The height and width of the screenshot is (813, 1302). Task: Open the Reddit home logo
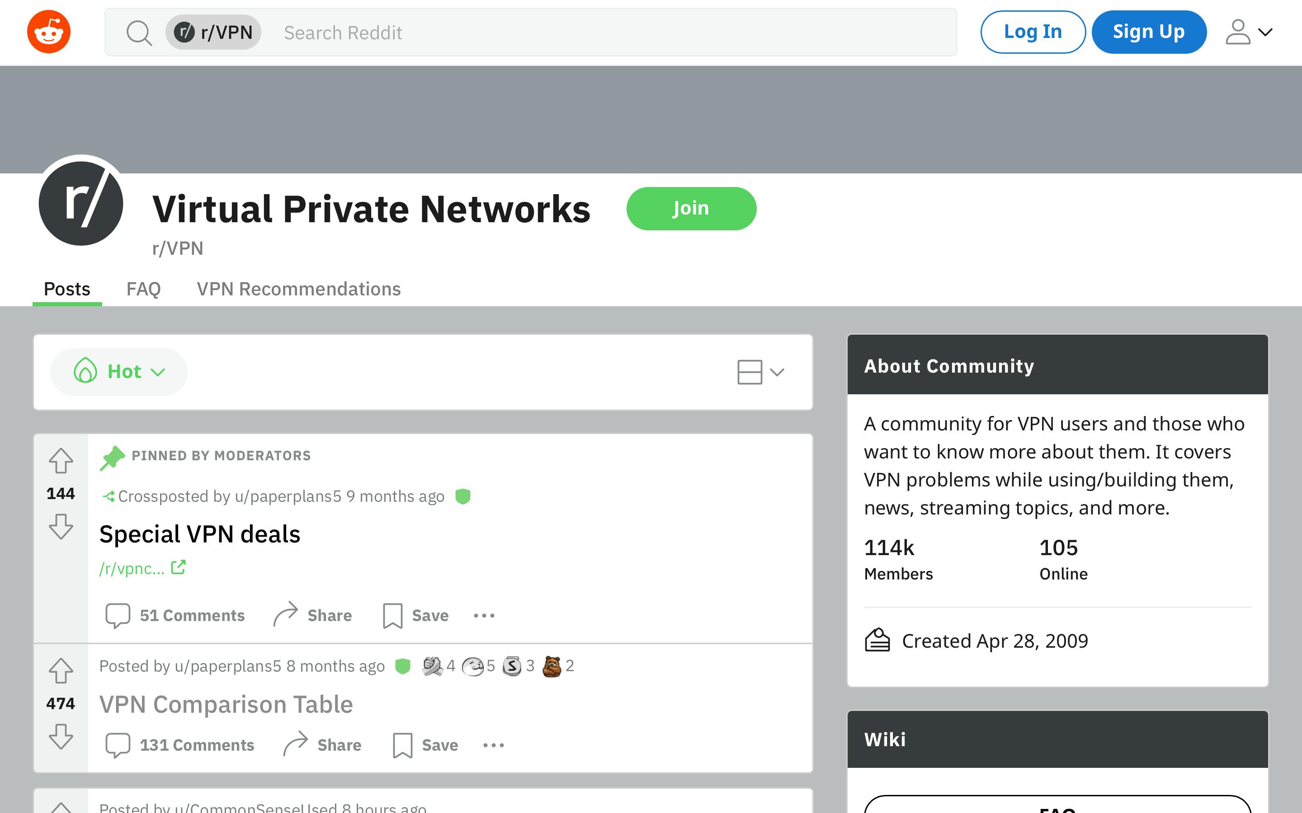(x=48, y=32)
